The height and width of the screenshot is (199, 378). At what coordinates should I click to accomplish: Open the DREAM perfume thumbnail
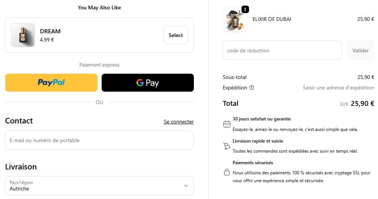click(23, 35)
